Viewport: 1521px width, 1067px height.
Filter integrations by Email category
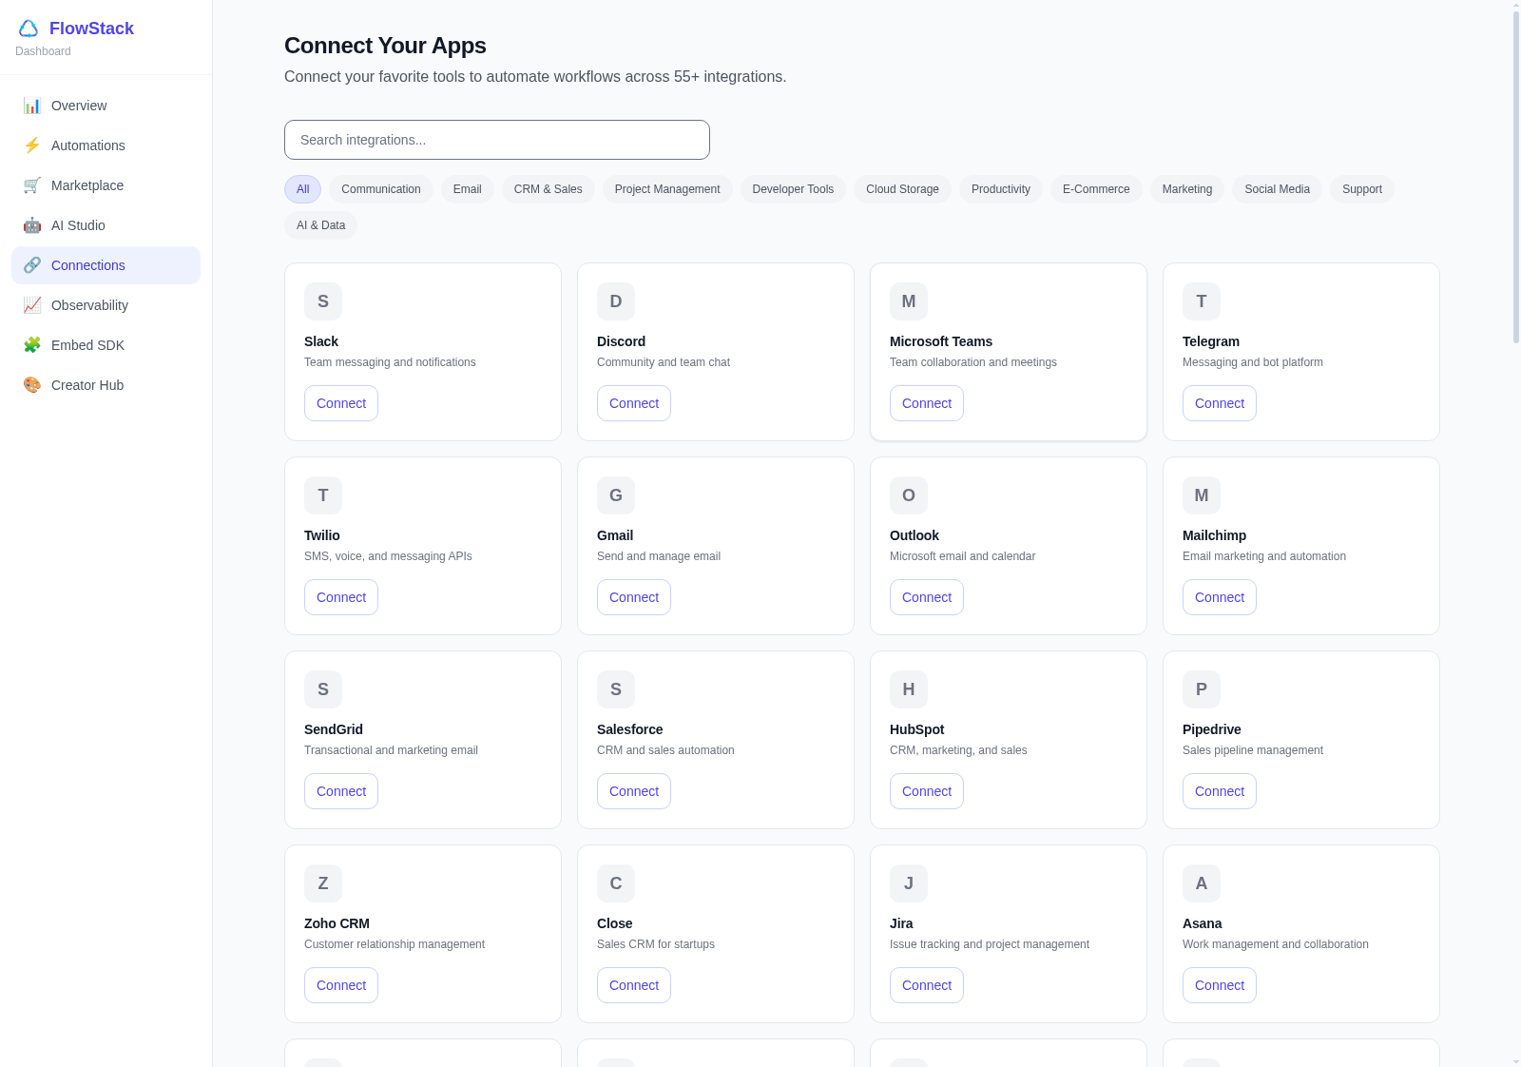[x=468, y=189]
